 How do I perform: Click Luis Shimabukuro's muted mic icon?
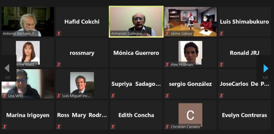221,33
